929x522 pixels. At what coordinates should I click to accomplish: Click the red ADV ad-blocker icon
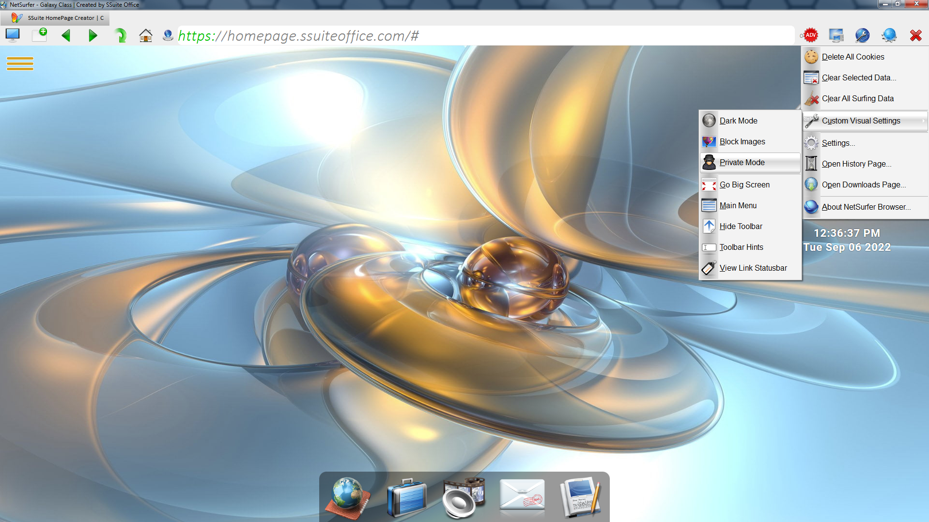810,35
